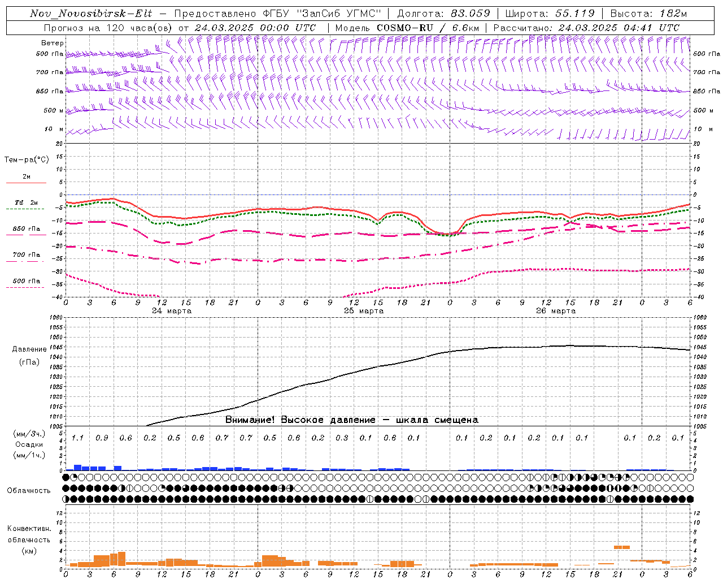Click the 0.3 precipitation amount value
The height and width of the screenshot is (579, 723).
point(342,438)
